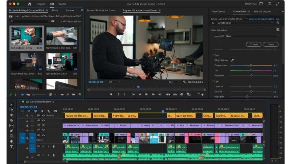This screenshot has height=164, width=291.
Task: Toggle lock on the A1 audio track
Action: 27,148
